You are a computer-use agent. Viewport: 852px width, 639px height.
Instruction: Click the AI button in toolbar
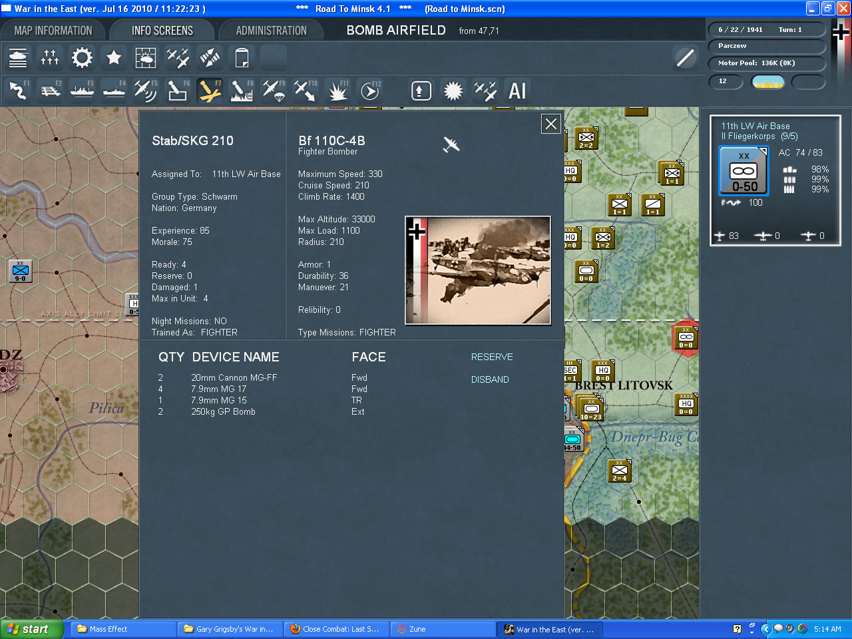517,91
